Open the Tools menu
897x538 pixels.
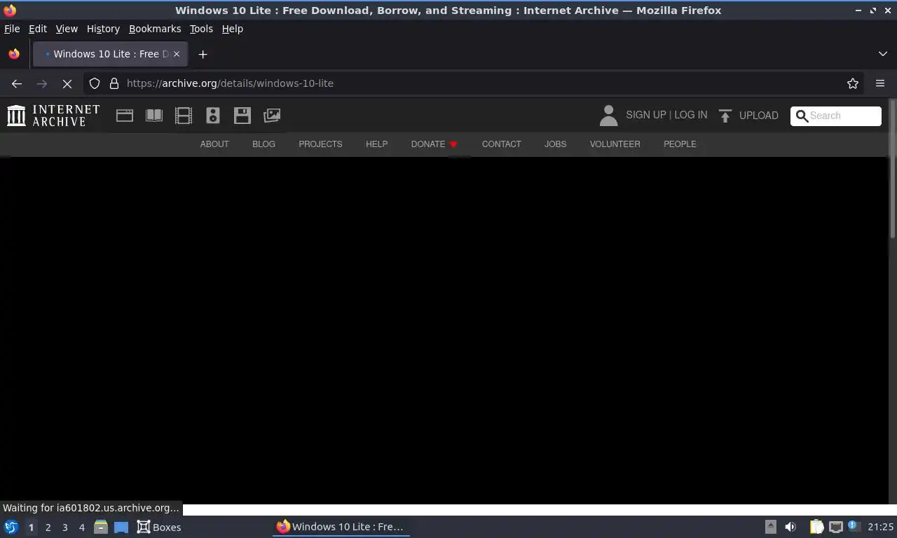tap(201, 29)
